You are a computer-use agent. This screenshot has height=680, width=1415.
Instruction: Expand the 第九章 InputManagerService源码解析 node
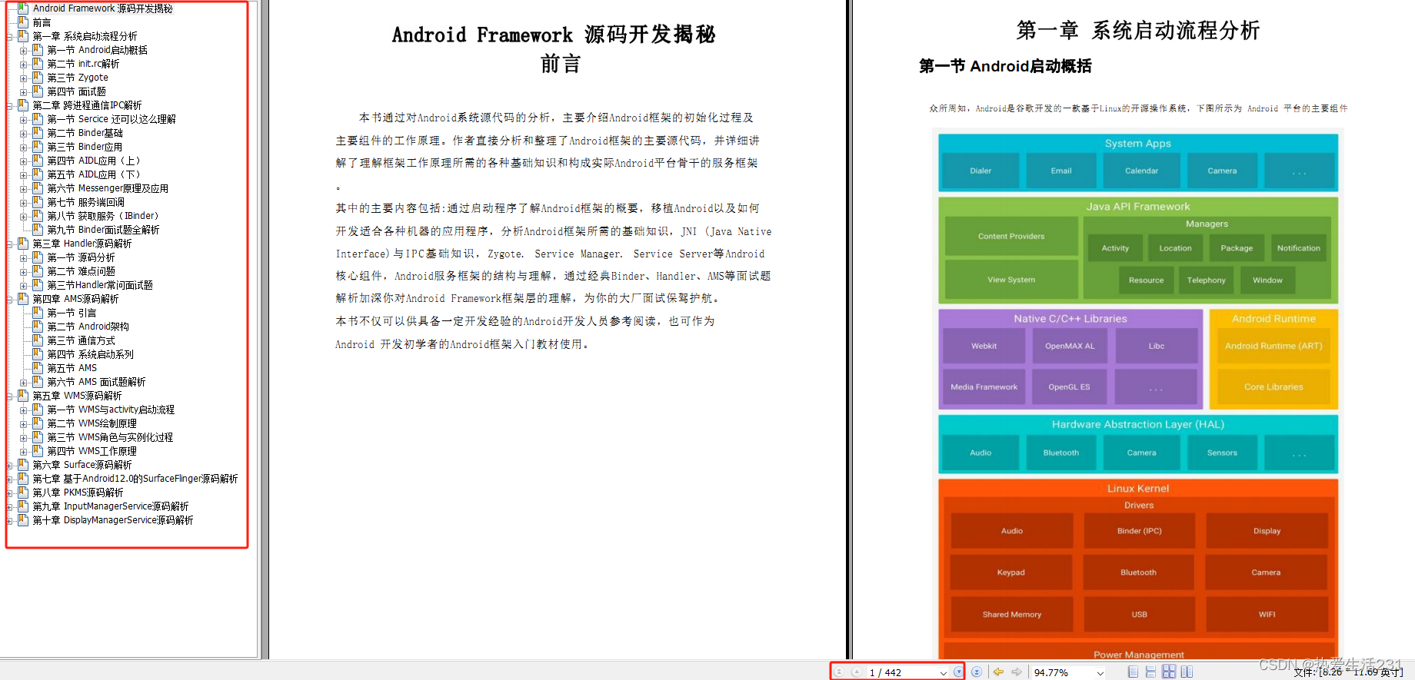click(10, 506)
